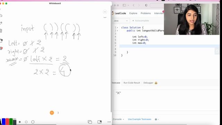
Task: Go forward in the browser
Action: [139, 5]
